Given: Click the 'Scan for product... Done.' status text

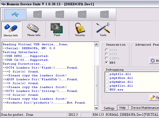Looking at the screenshot, I should pos(17,115).
